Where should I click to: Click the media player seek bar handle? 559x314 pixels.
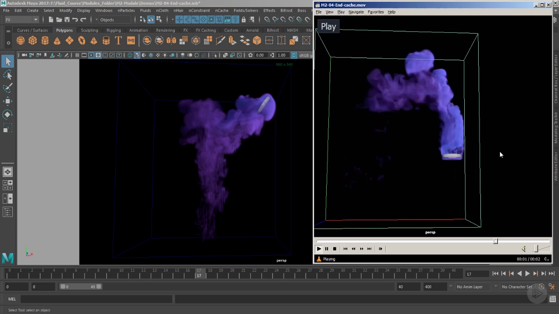click(x=495, y=241)
